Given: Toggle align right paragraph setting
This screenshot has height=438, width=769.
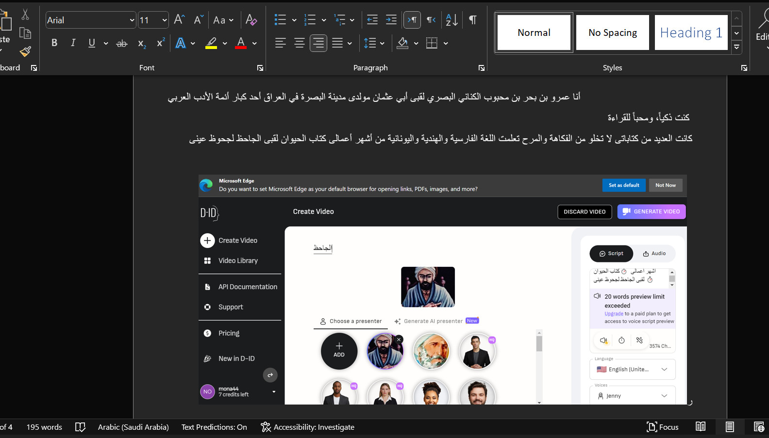Looking at the screenshot, I should pyautogui.click(x=318, y=43).
